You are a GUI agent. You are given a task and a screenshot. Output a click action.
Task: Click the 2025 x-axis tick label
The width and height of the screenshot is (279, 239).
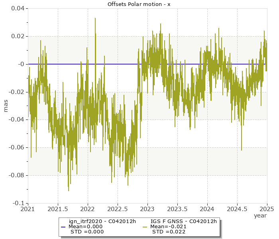pos(266,208)
